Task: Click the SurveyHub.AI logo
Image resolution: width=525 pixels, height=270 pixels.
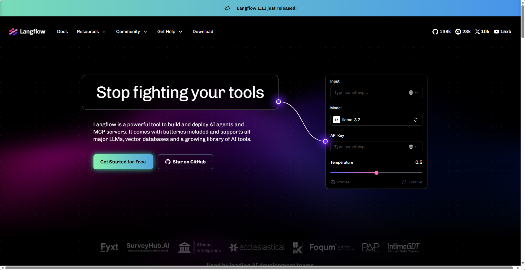Action: (148, 247)
